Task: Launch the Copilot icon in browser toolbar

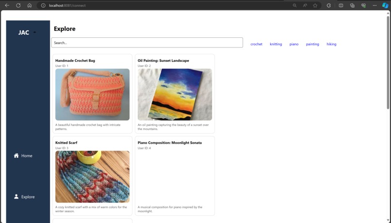Action: tap(385, 5)
